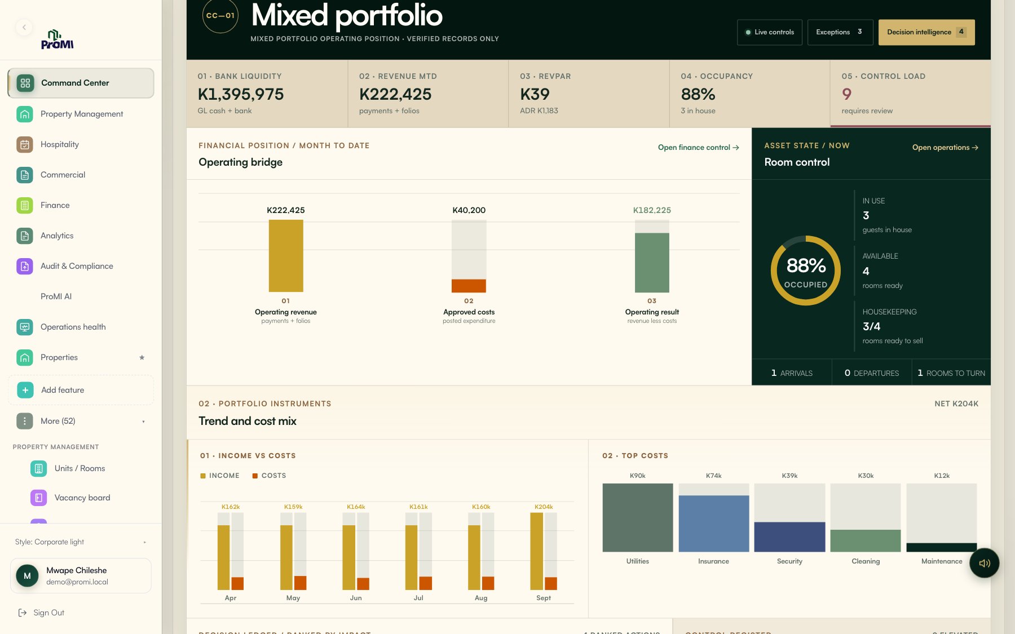This screenshot has height=634, width=1015.
Task: Click the NET K204K value
Action: (x=956, y=404)
